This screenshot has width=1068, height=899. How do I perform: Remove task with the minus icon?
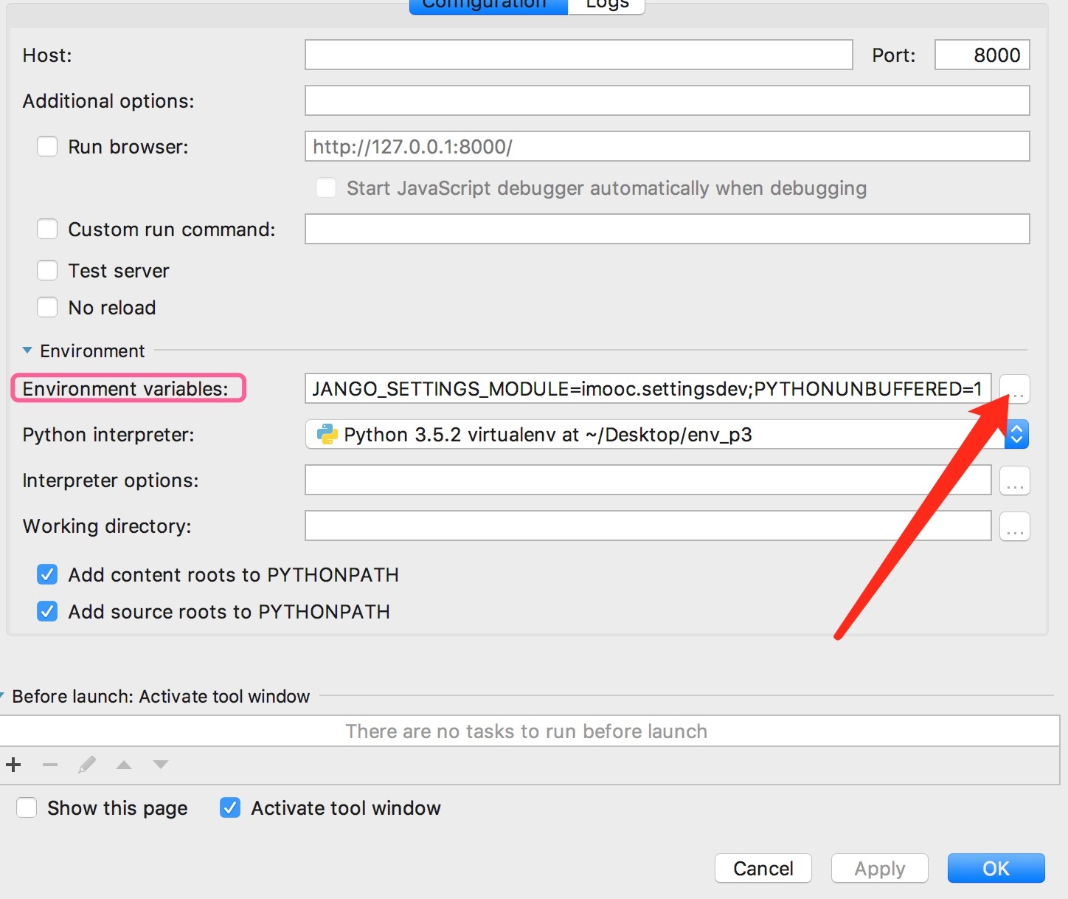50,765
